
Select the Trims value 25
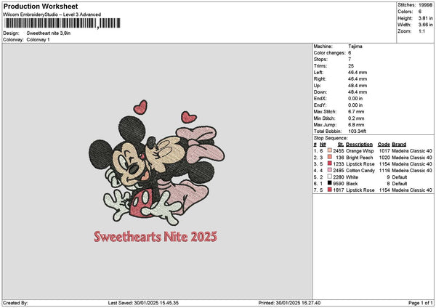(351, 66)
